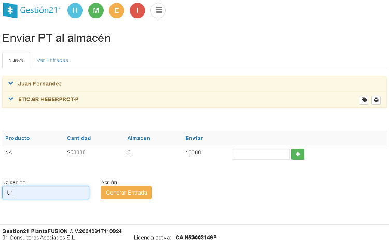Image resolution: width=389 pixels, height=251 pixels.
Task: Click the Enviar PT al almacén title
Action: click(x=57, y=38)
